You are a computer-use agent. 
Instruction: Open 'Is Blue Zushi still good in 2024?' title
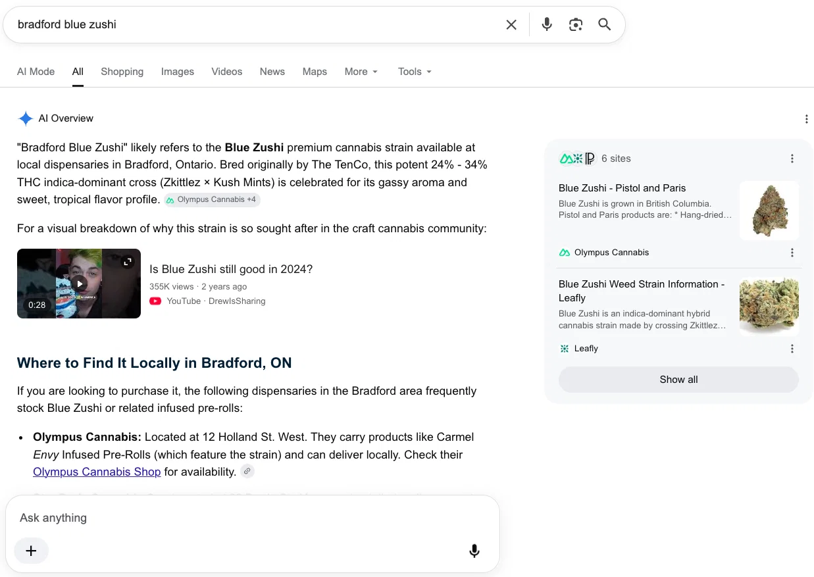(231, 269)
